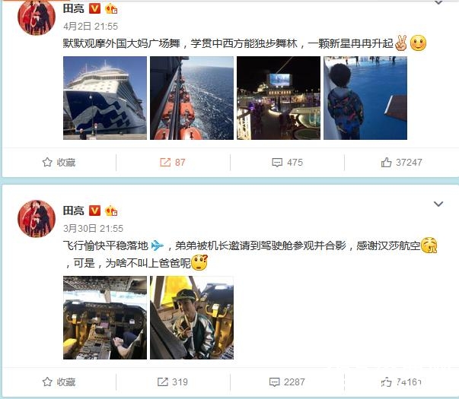This screenshot has width=459, height=399.
Task: Open comments on the March 30 post (2287)
Action: [x=287, y=382]
